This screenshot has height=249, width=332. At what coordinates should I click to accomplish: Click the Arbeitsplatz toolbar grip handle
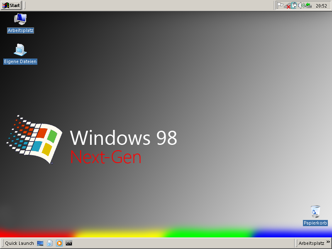pyautogui.click(x=296, y=243)
